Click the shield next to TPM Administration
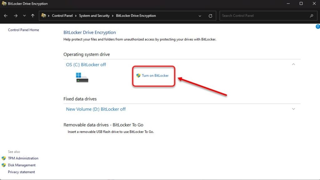The height and width of the screenshot is (180, 320). [x=4, y=158]
